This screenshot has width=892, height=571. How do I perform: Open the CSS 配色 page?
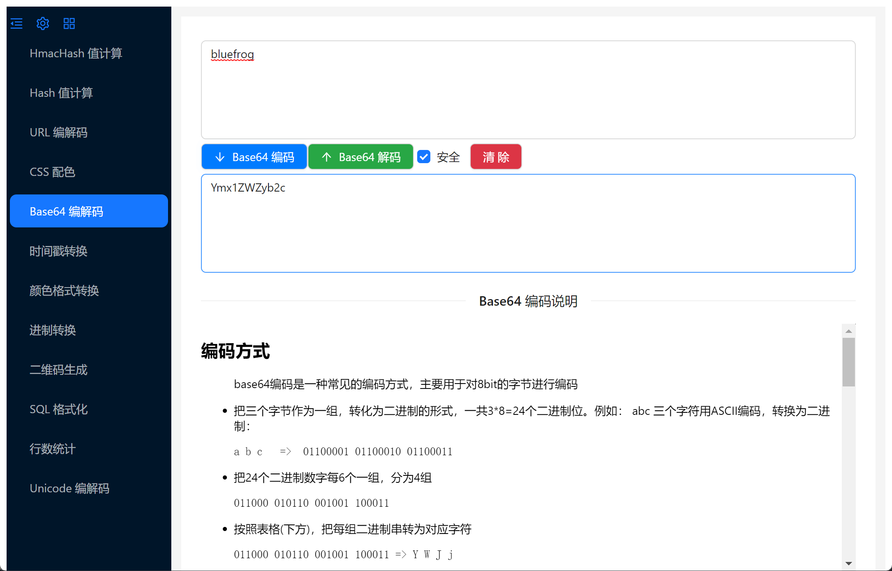coord(52,172)
